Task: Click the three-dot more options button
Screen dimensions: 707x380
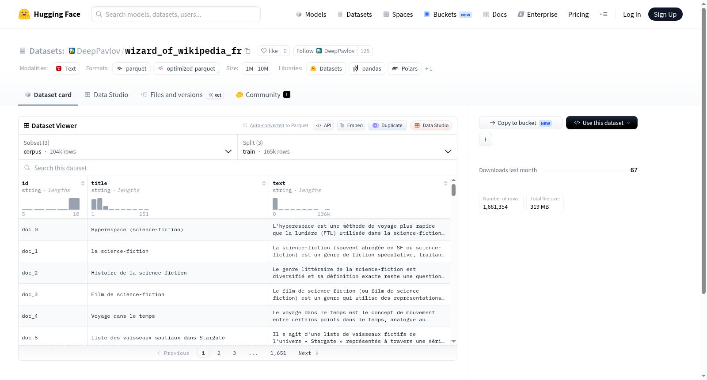Action: 486,139
